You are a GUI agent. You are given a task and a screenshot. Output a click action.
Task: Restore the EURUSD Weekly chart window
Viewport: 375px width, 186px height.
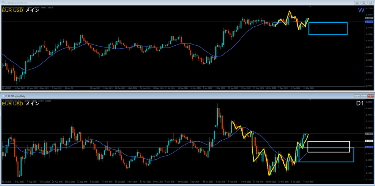(x=364, y=3)
